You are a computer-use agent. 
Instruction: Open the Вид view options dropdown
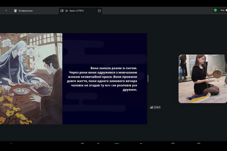222,10
